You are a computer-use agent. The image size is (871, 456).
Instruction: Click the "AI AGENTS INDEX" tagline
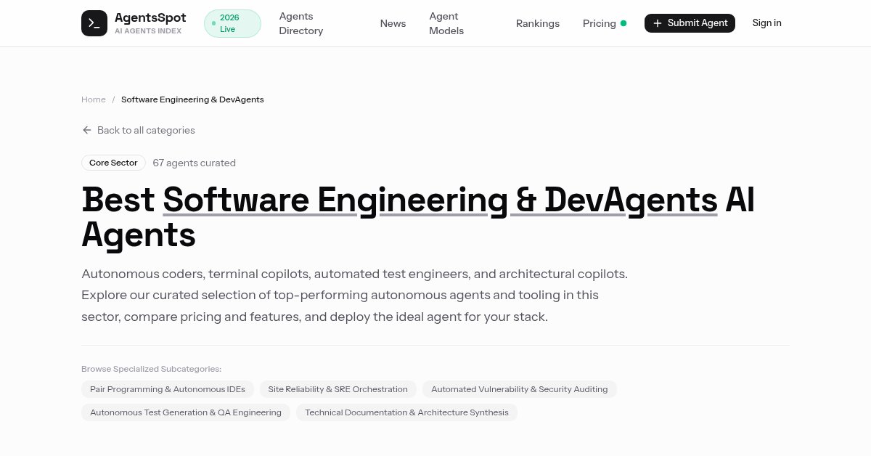148,31
